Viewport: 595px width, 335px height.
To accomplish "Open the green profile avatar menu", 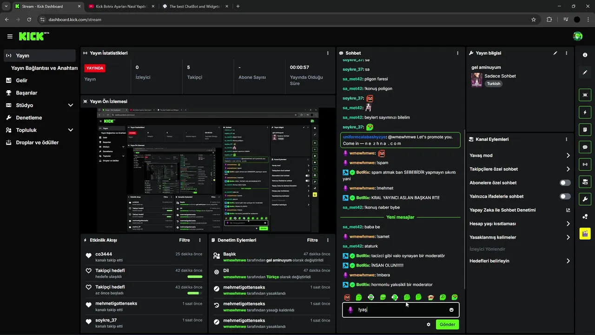I will point(578,36).
